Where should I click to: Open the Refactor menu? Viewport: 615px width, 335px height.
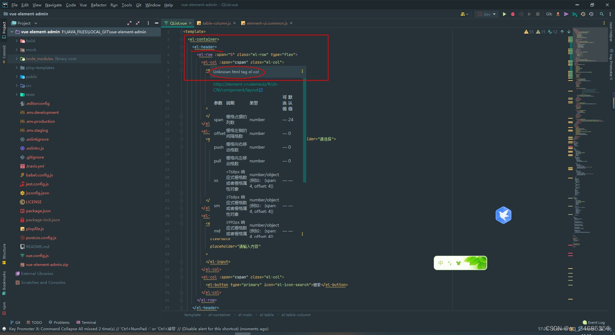98,5
